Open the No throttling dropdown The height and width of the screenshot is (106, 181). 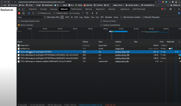pyautogui.click(x=76, y=13)
